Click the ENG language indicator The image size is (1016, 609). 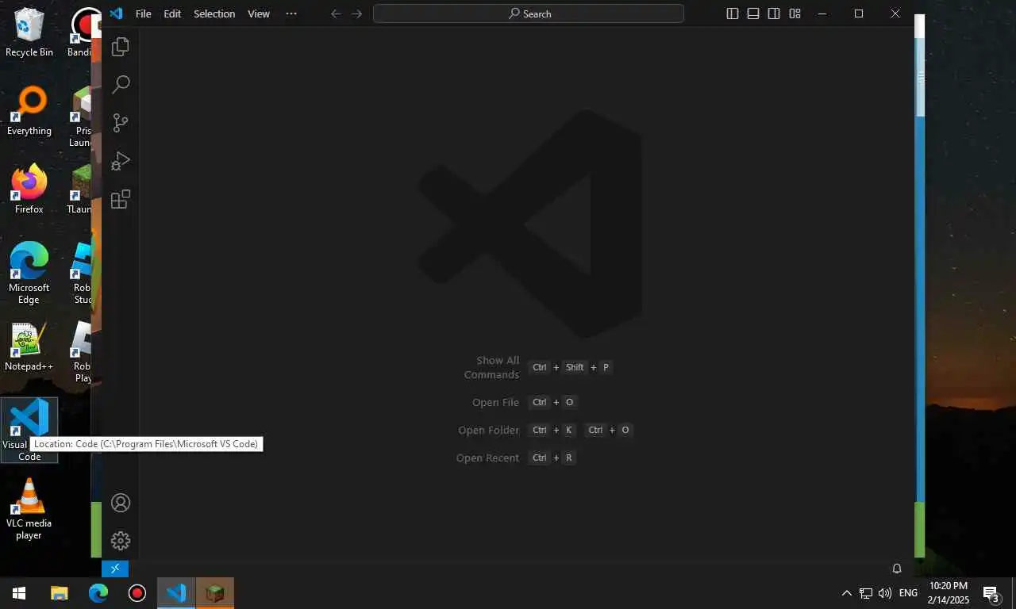pos(908,592)
